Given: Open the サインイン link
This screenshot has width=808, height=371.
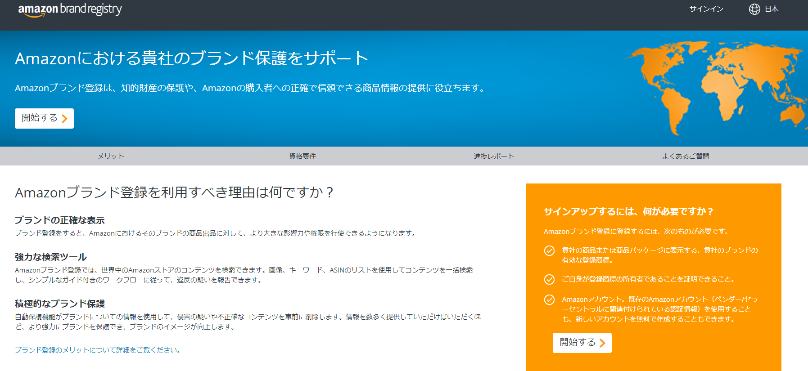Looking at the screenshot, I should 706,9.
